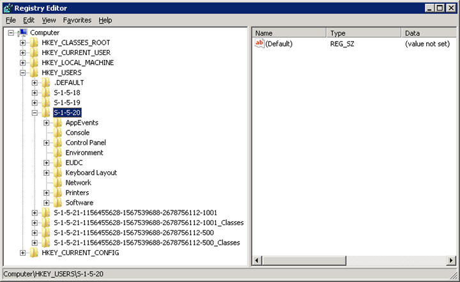Click the .DEFAULT folder icon
Screen dimensions: 460x282
click(46, 83)
